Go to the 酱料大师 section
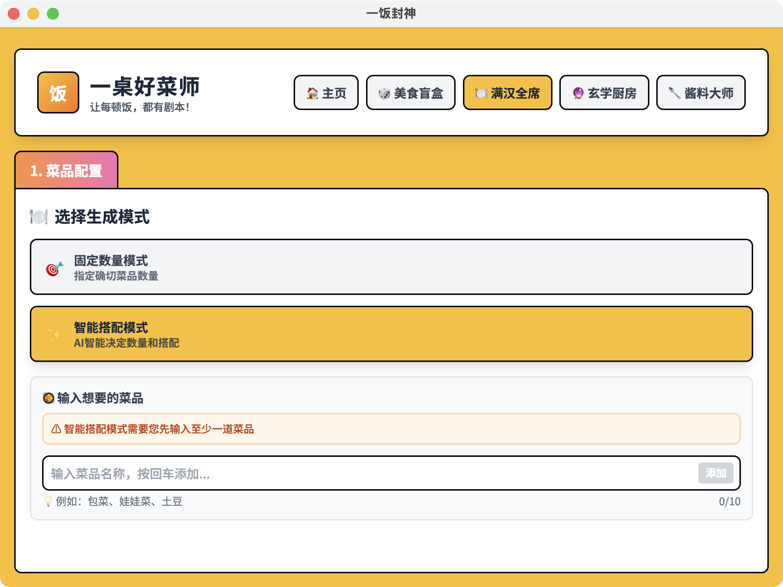 pos(700,92)
